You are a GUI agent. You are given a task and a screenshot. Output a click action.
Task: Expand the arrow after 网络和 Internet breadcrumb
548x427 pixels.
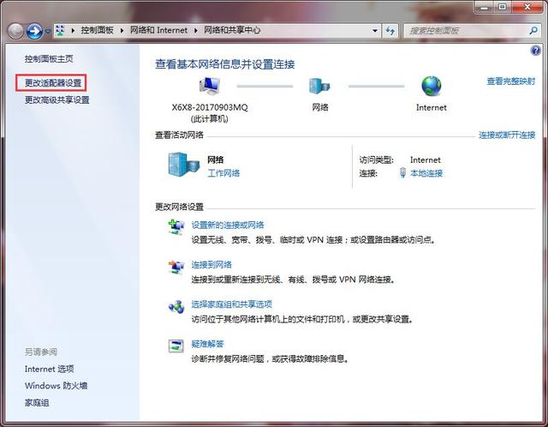click(x=196, y=31)
